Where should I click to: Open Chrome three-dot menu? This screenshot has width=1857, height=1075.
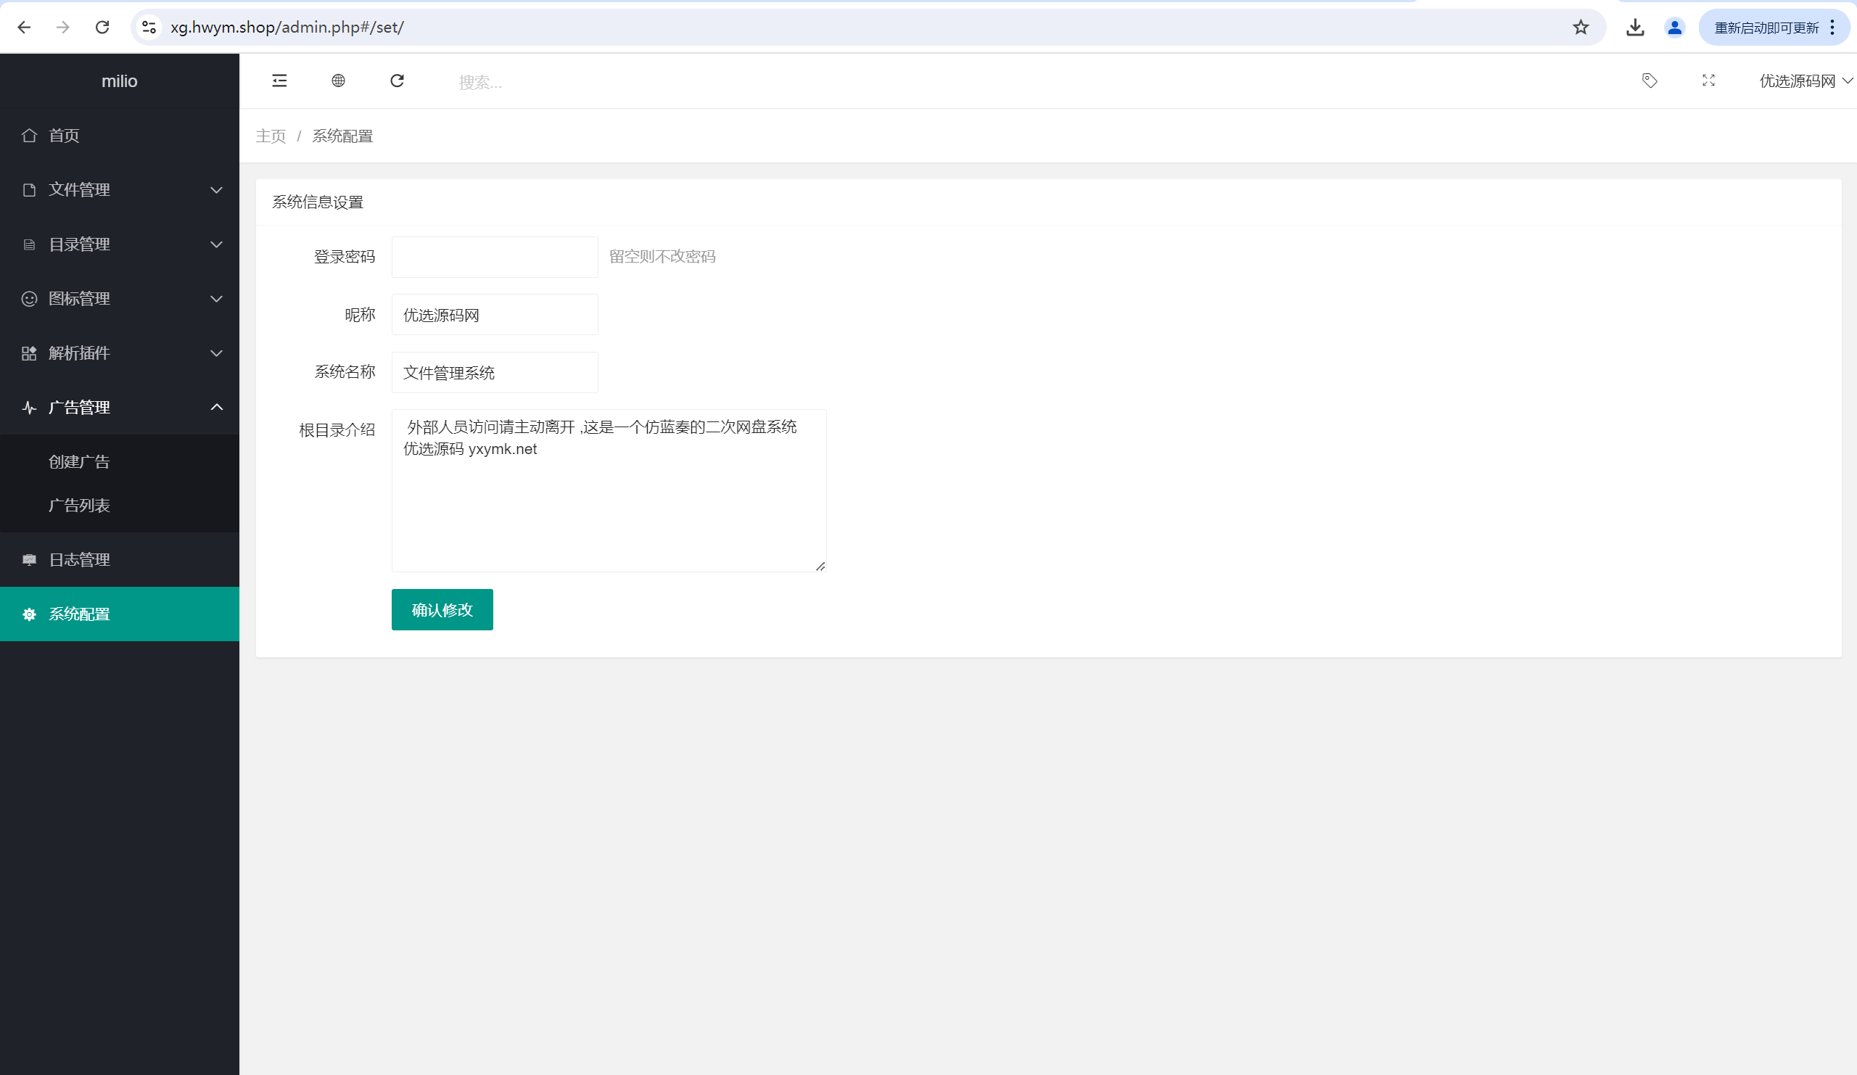tap(1832, 28)
